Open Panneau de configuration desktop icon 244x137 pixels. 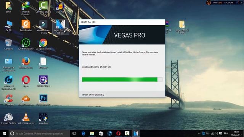point(8,64)
